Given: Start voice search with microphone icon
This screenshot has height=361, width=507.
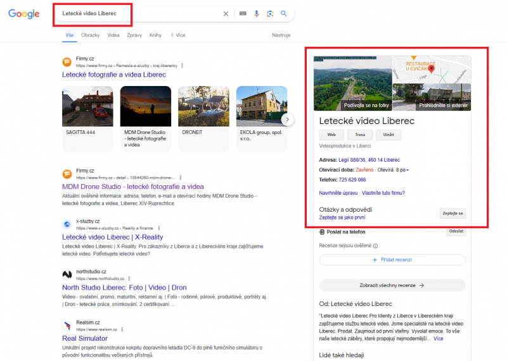Looking at the screenshot, I should click(257, 13).
